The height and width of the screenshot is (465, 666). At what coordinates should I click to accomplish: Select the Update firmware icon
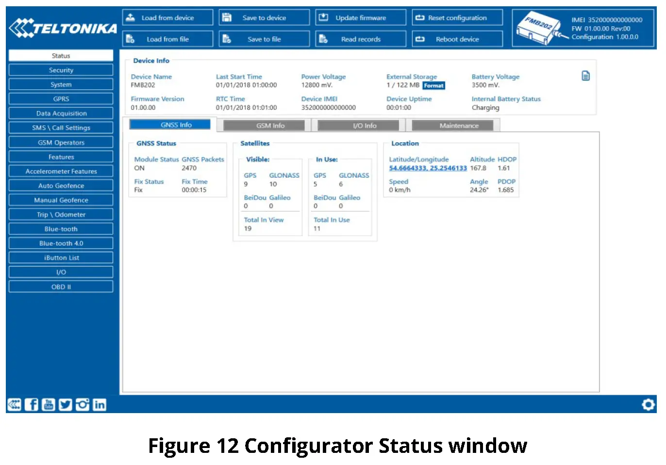(323, 17)
